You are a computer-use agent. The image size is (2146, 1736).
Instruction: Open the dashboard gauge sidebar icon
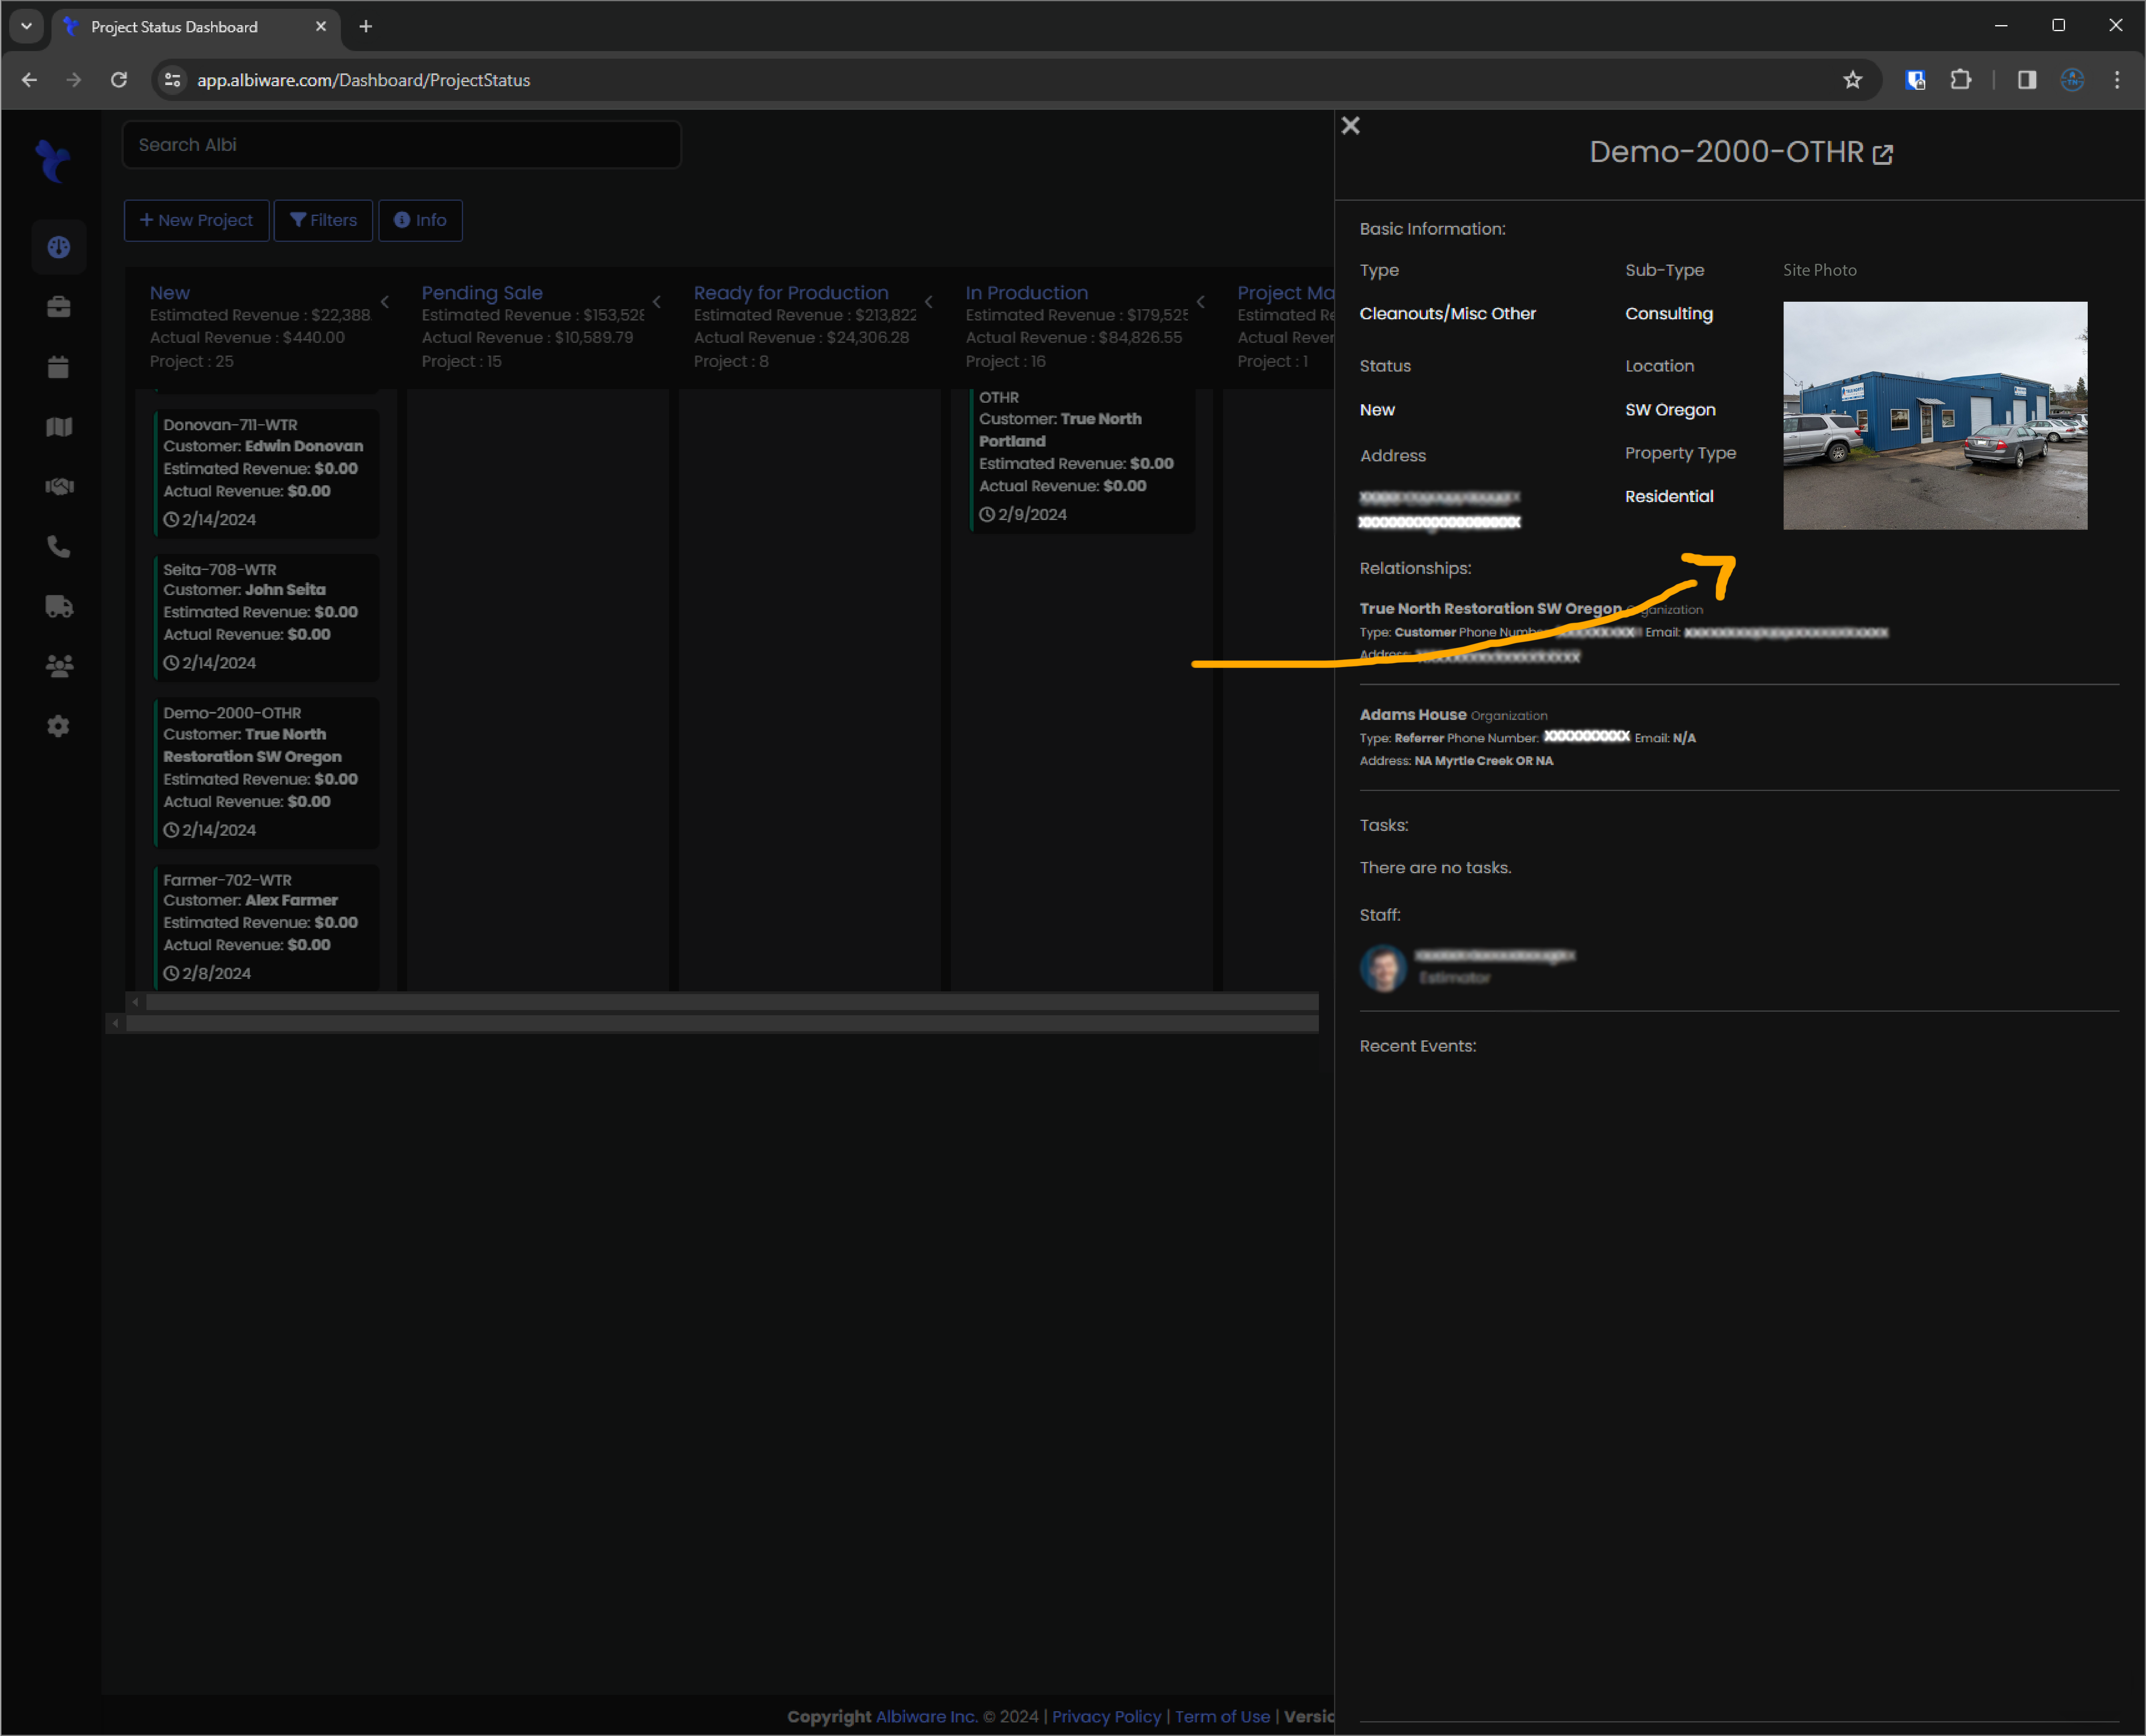click(x=59, y=247)
